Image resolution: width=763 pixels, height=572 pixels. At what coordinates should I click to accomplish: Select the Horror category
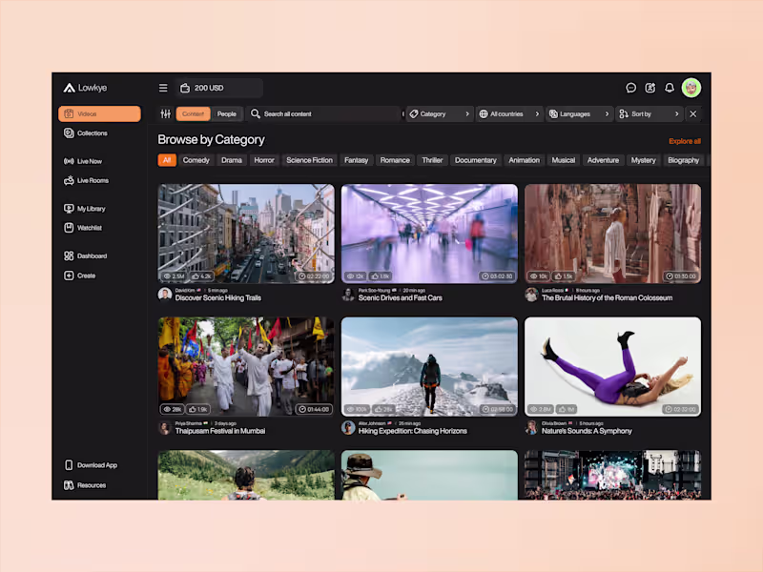[264, 160]
